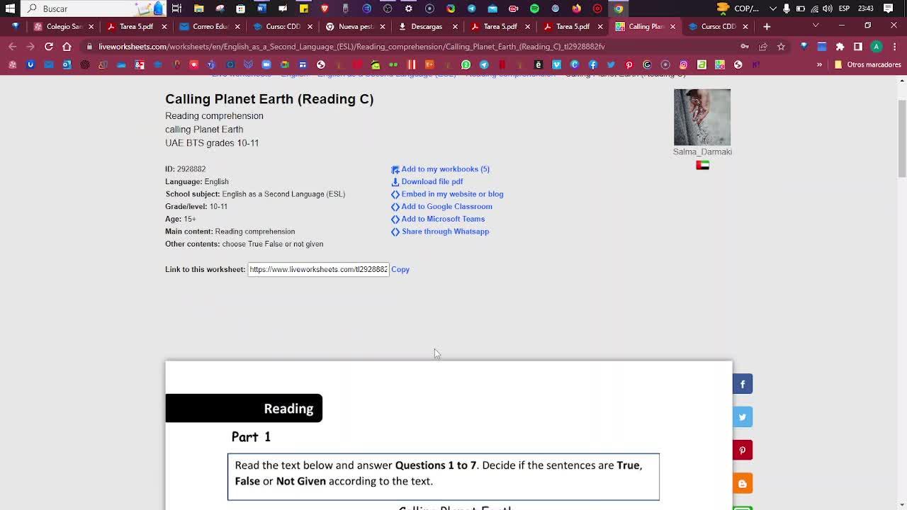Open Spotify from the Windows taskbar
Screen dimensions: 907x510
tap(534, 8)
